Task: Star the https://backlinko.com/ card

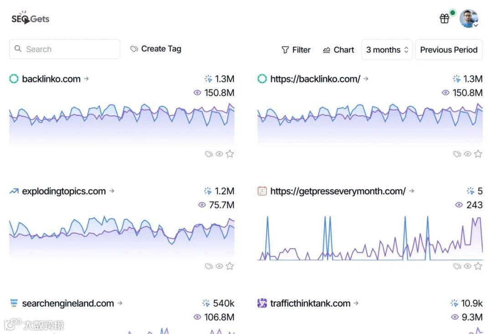Action: pyautogui.click(x=478, y=154)
